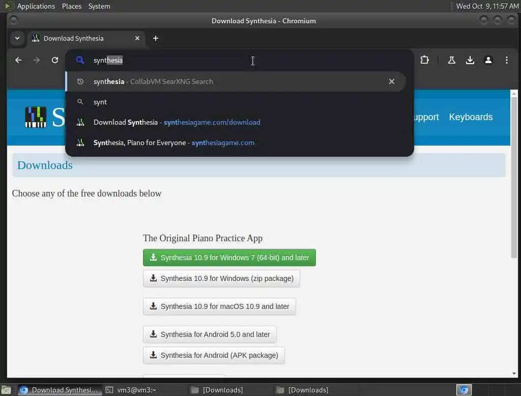Click the Synthesia piano logo on page
This screenshot has height=396, width=521.
click(x=36, y=117)
